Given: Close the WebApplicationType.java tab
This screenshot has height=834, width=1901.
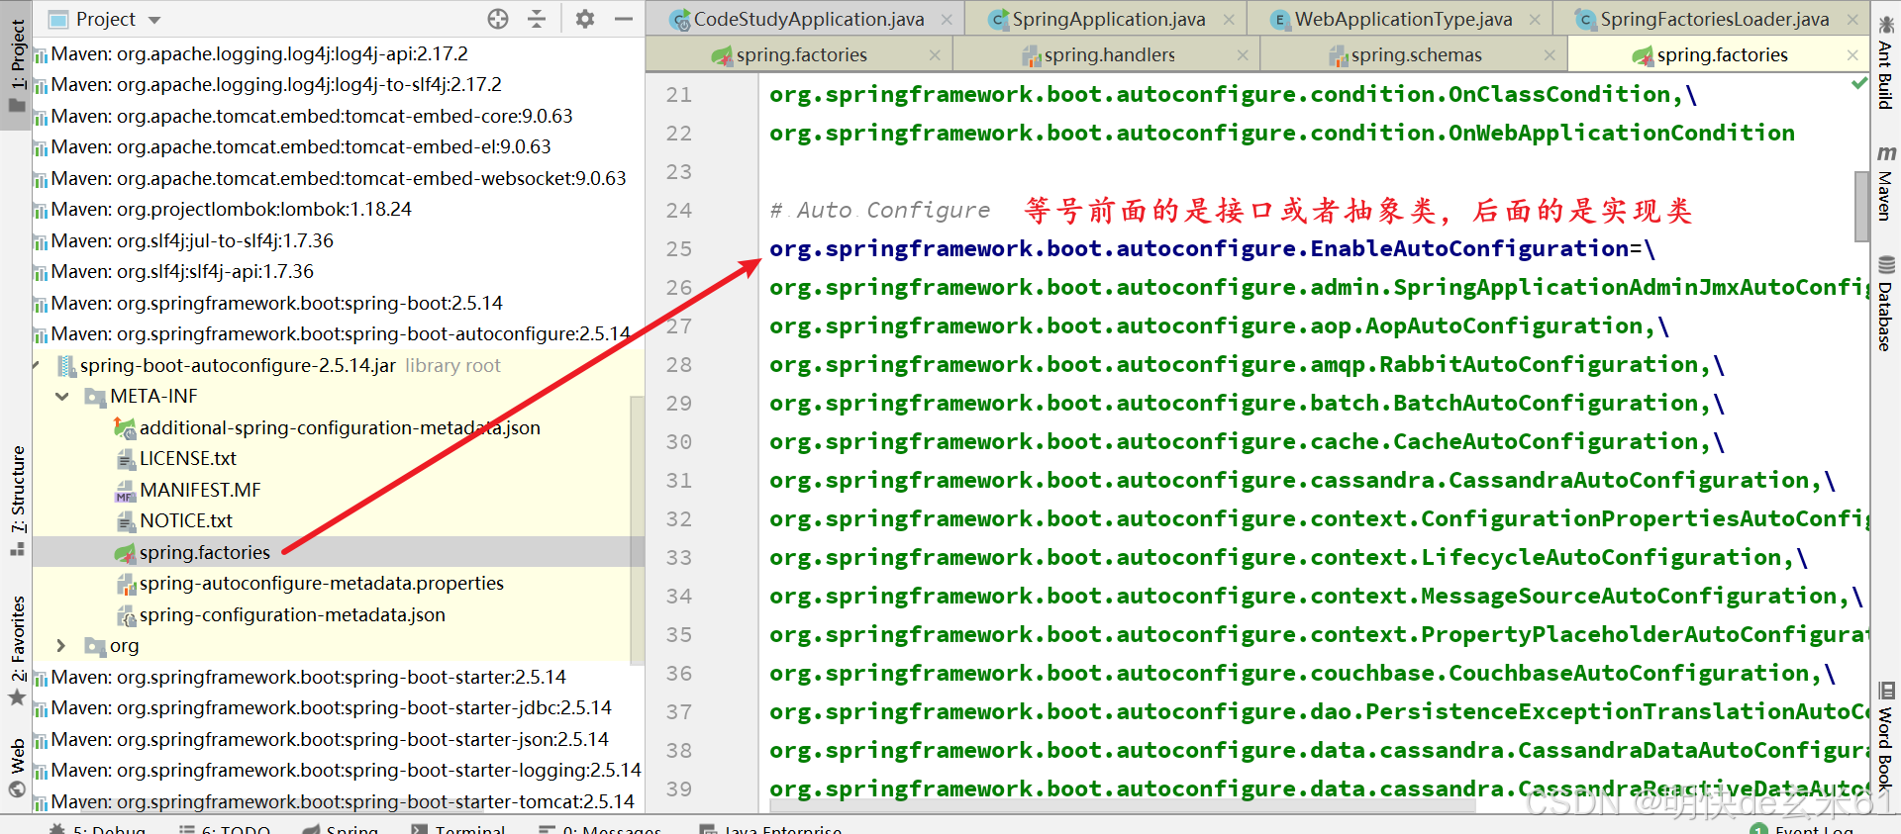Looking at the screenshot, I should pos(1535,20).
